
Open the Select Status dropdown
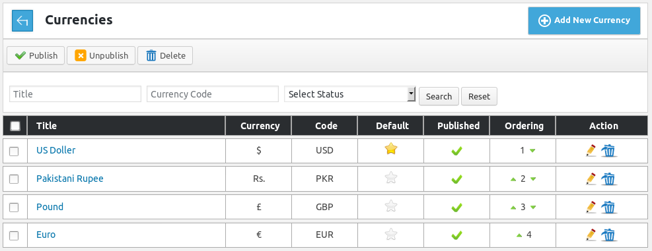pyautogui.click(x=349, y=94)
